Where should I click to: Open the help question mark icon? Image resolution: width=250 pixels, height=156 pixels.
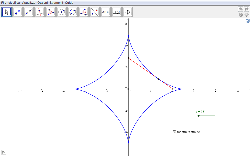(241, 15)
